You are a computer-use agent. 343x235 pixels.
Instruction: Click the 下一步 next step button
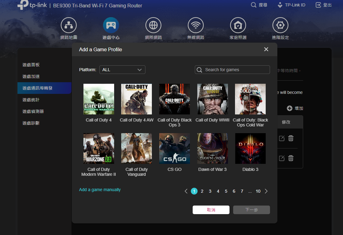pyautogui.click(x=251, y=210)
